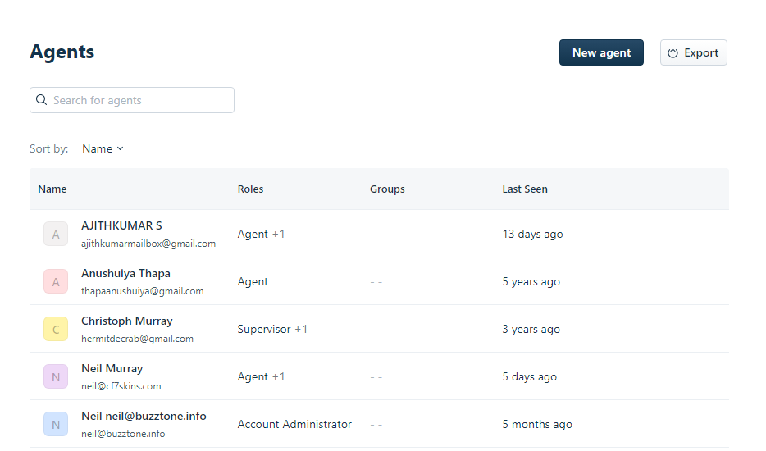
Task: Expand Christoph Murray's Supervisor +1 roles
Action: [301, 329]
